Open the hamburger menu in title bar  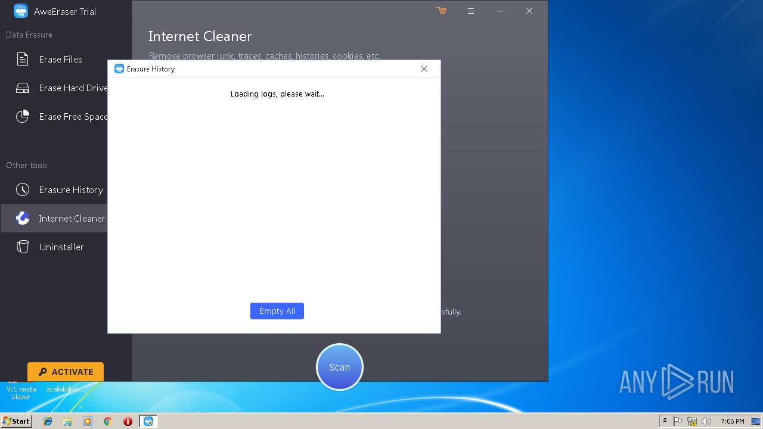pyautogui.click(x=471, y=11)
